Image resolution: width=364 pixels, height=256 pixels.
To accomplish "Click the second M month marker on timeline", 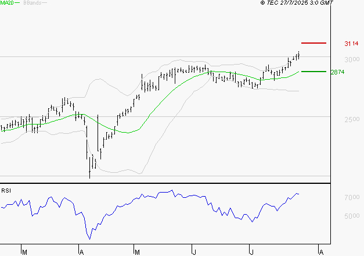I will coord(137,252).
